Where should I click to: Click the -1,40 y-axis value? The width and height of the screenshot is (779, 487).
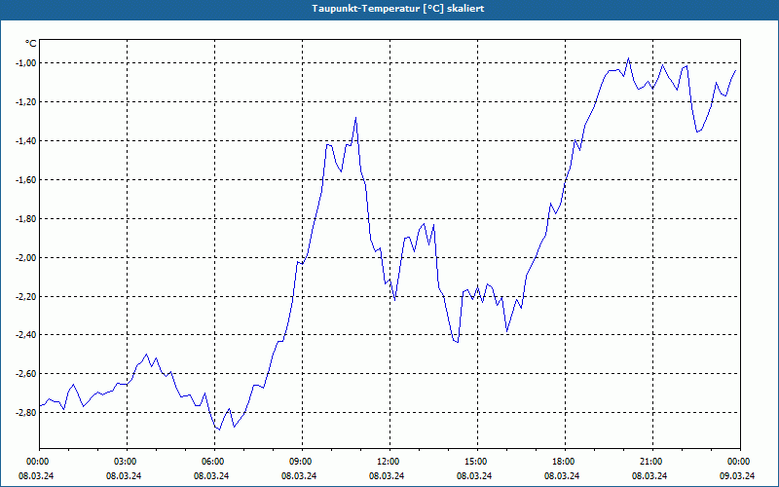(26, 140)
